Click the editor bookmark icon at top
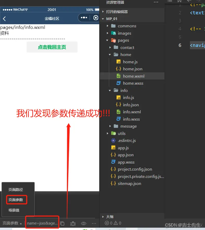205x230 pixels. coord(179,1)
